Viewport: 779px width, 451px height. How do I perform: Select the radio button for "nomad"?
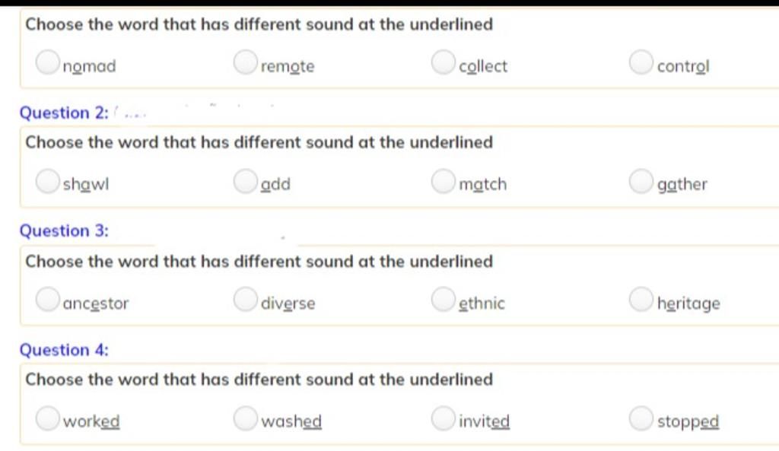pos(48,62)
